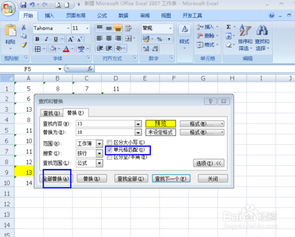295x237 pixels.
Task: Increase decimal places
Action: (x=146, y=49)
